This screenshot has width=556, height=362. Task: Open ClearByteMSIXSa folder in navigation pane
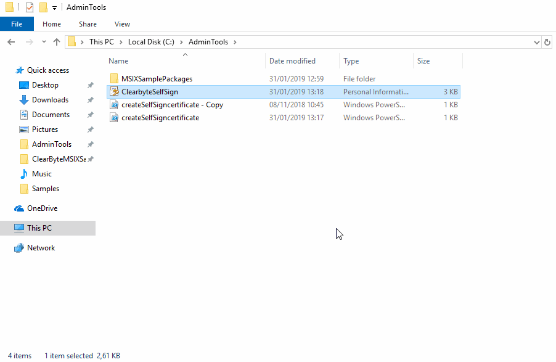[x=59, y=159]
